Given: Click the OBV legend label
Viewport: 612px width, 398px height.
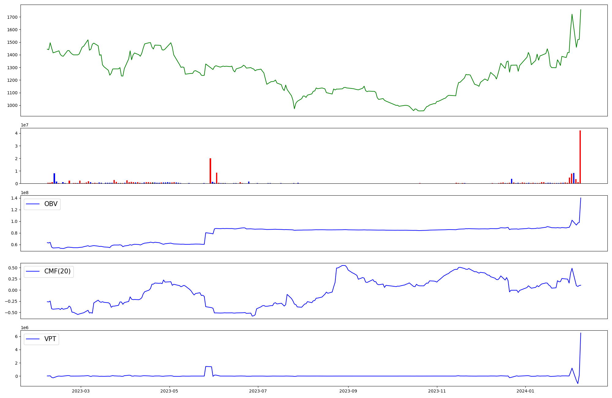Looking at the screenshot, I should click(51, 204).
